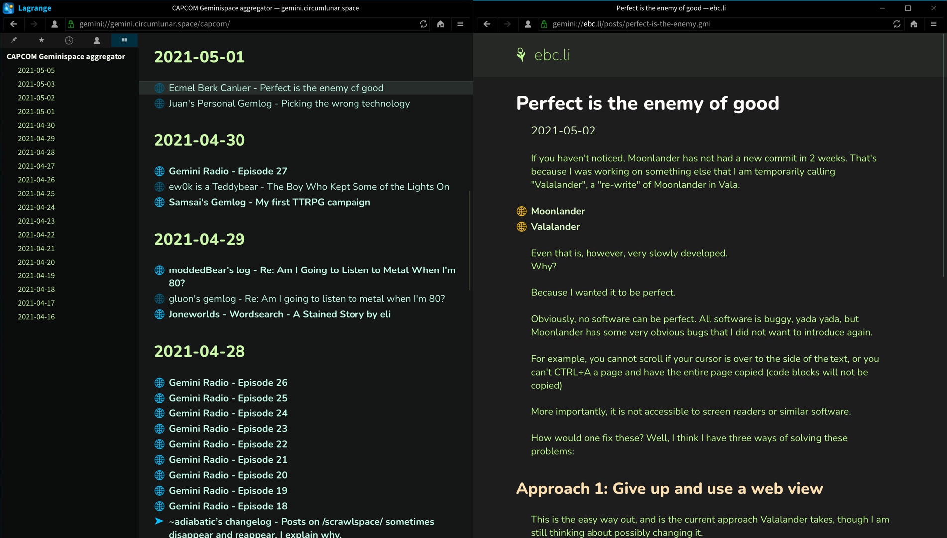
Task: Switch sidebar to Feeds star tab
Action: click(41, 40)
